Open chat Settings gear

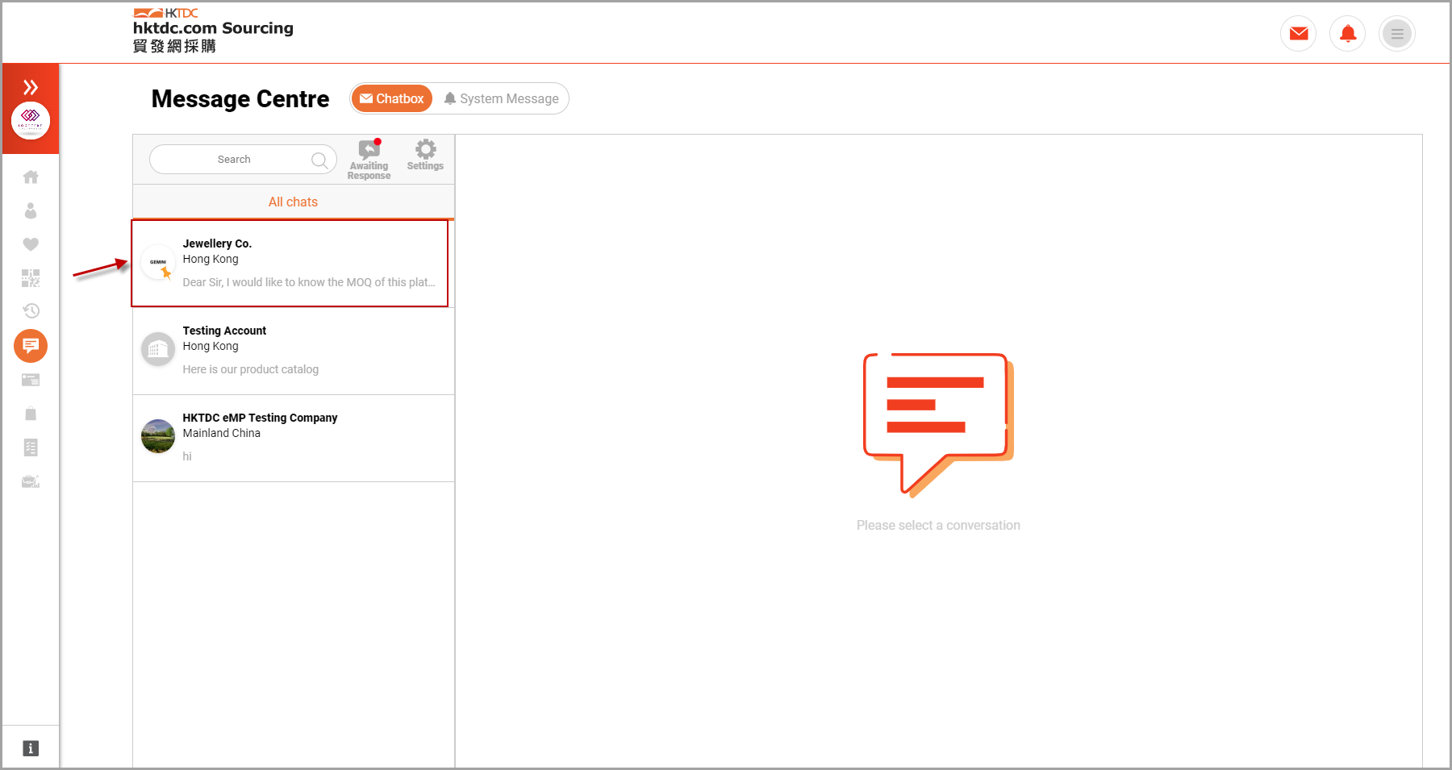pos(425,155)
